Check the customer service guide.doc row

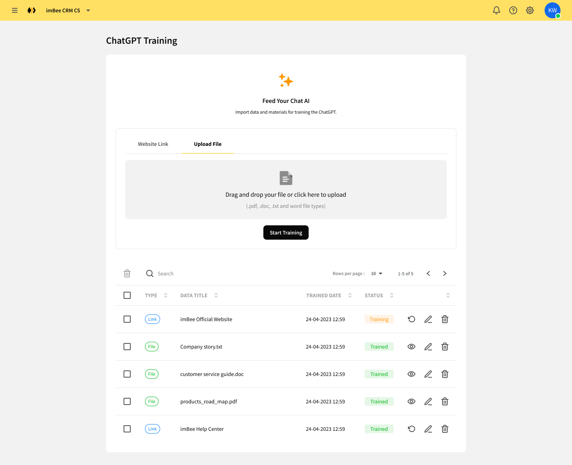tap(127, 374)
